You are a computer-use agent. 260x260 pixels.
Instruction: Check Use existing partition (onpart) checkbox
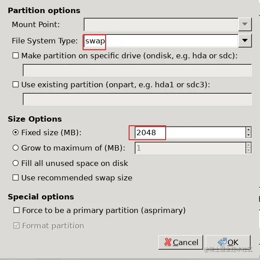coord(16,85)
